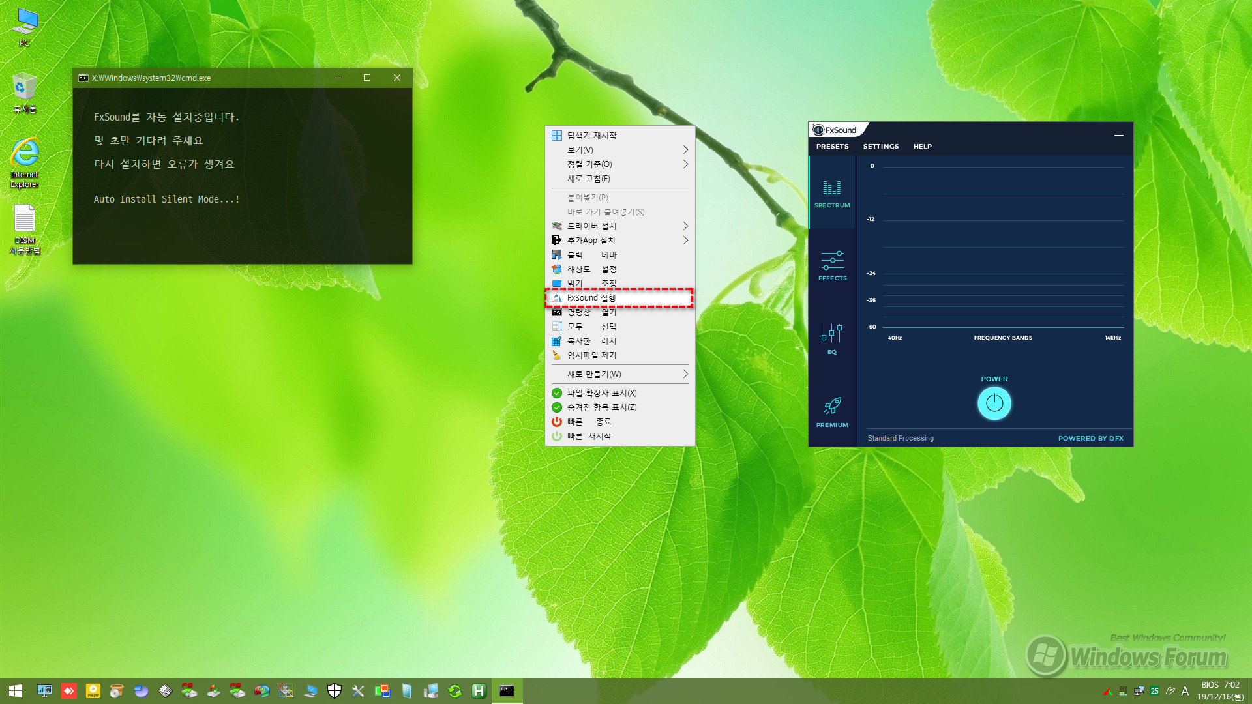The width and height of the screenshot is (1252, 704).
Task: Click the FxSound logo in the title bar
Action: tap(835, 130)
